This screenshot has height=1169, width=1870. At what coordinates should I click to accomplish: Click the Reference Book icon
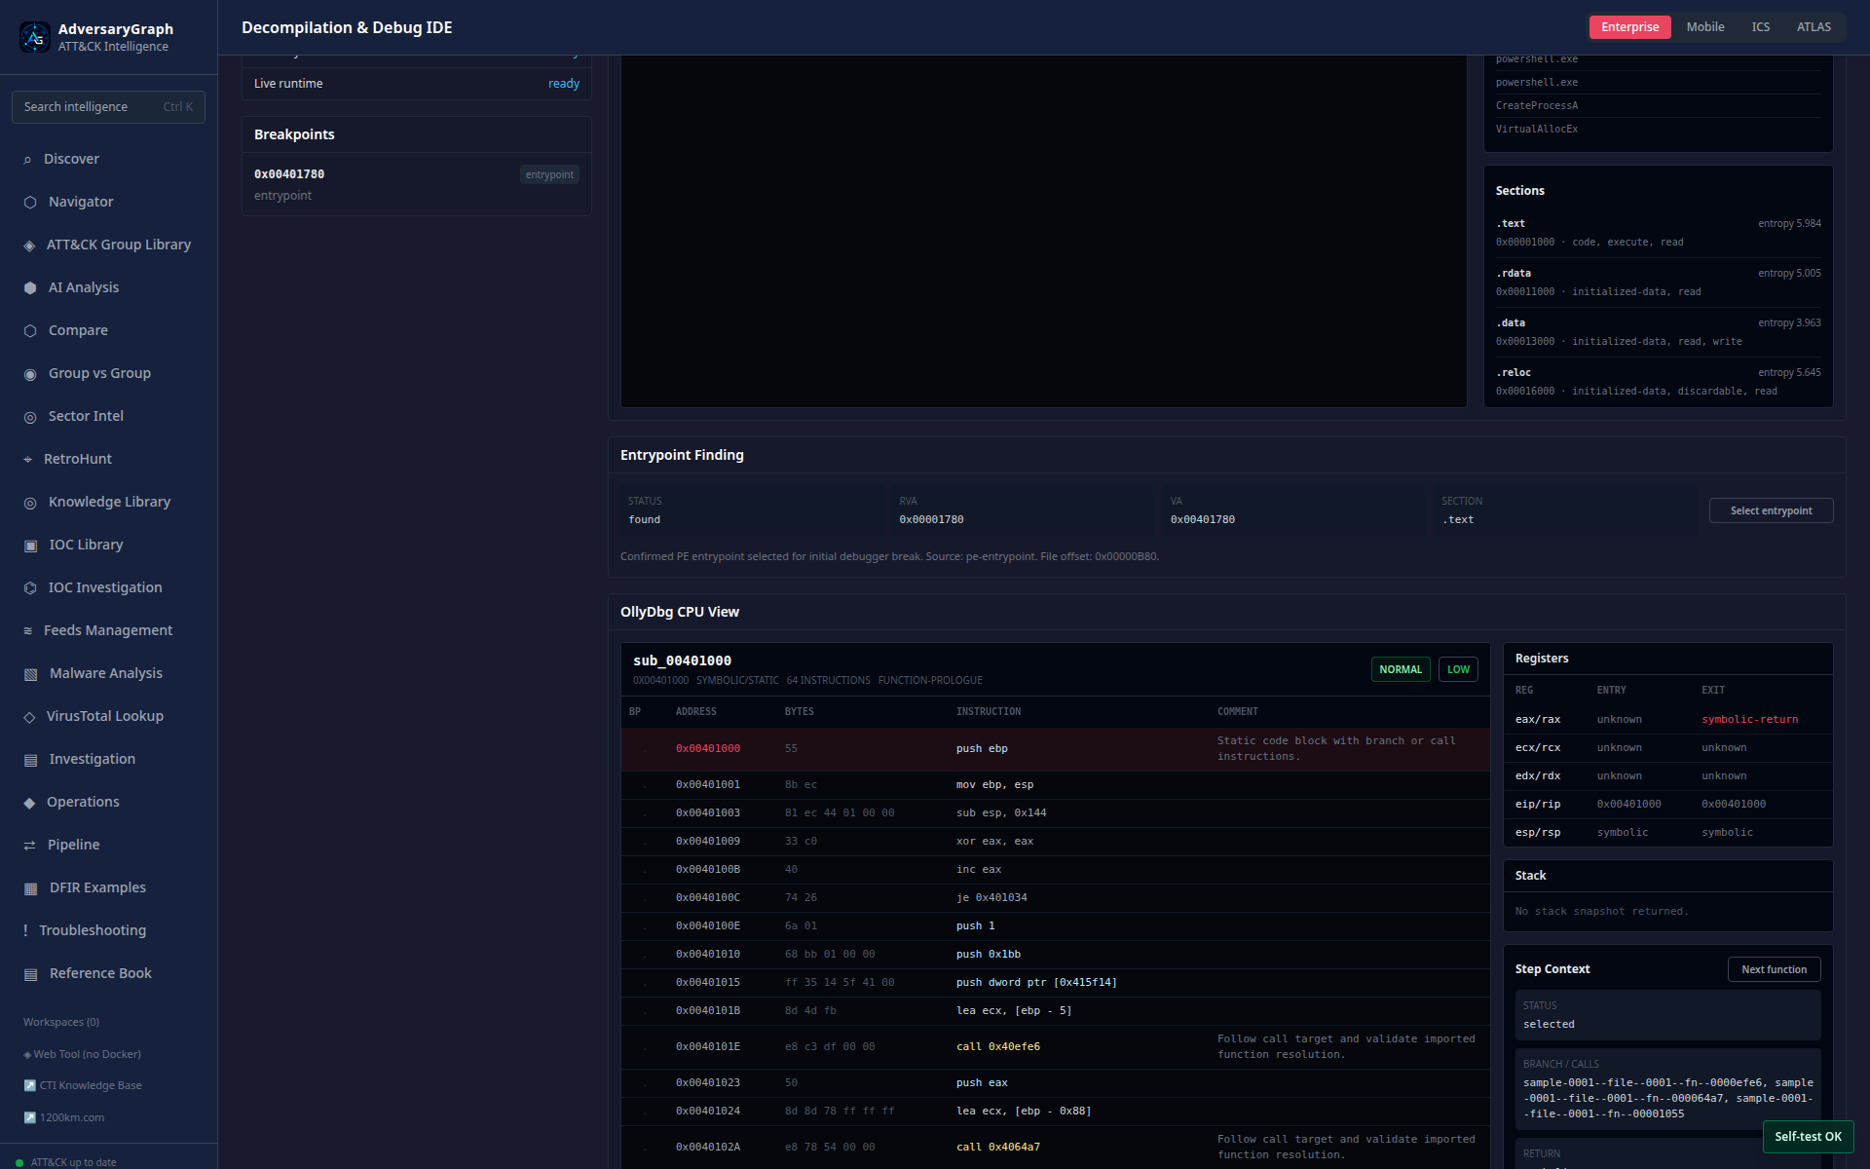[30, 974]
